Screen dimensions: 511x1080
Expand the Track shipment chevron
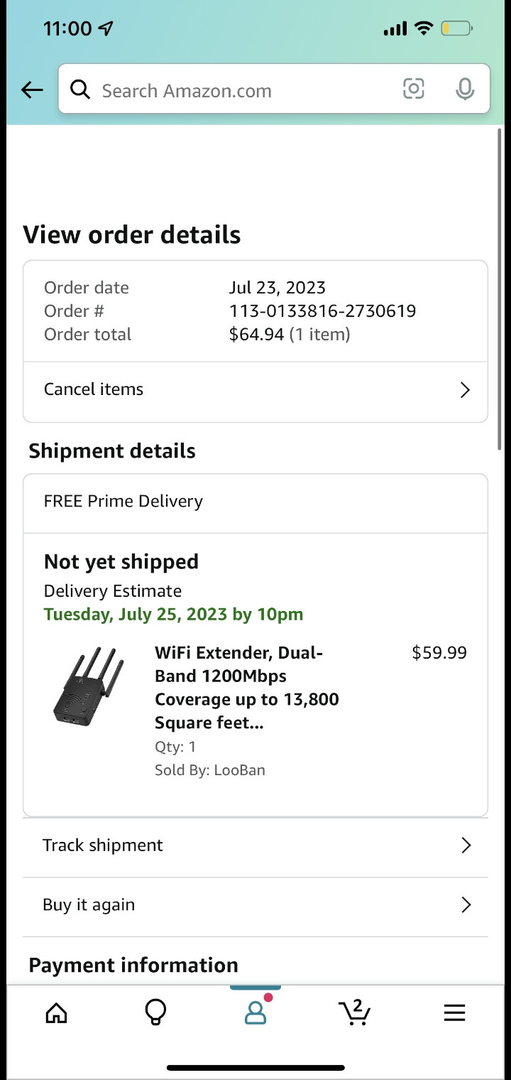tap(466, 846)
